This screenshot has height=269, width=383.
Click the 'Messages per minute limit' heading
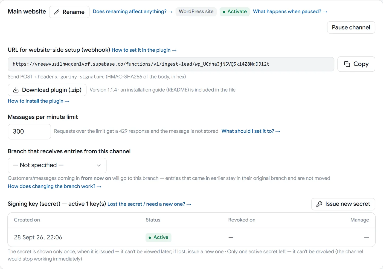pyautogui.click(x=43, y=117)
